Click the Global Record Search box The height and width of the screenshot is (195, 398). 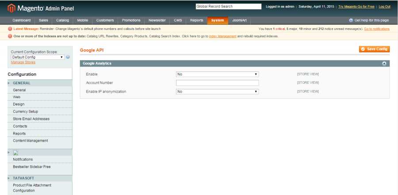click(x=229, y=7)
